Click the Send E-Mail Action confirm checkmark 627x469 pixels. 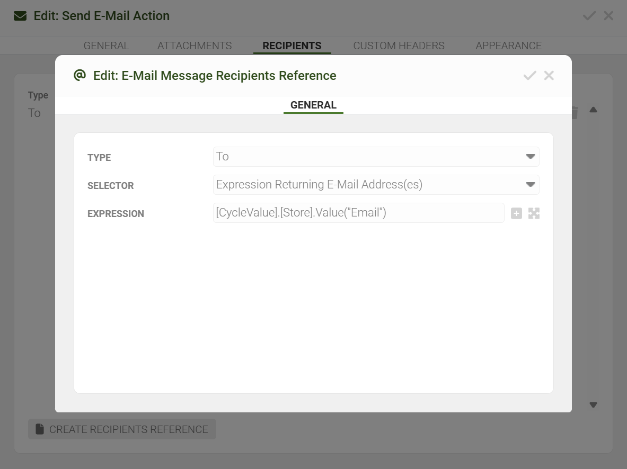click(589, 16)
